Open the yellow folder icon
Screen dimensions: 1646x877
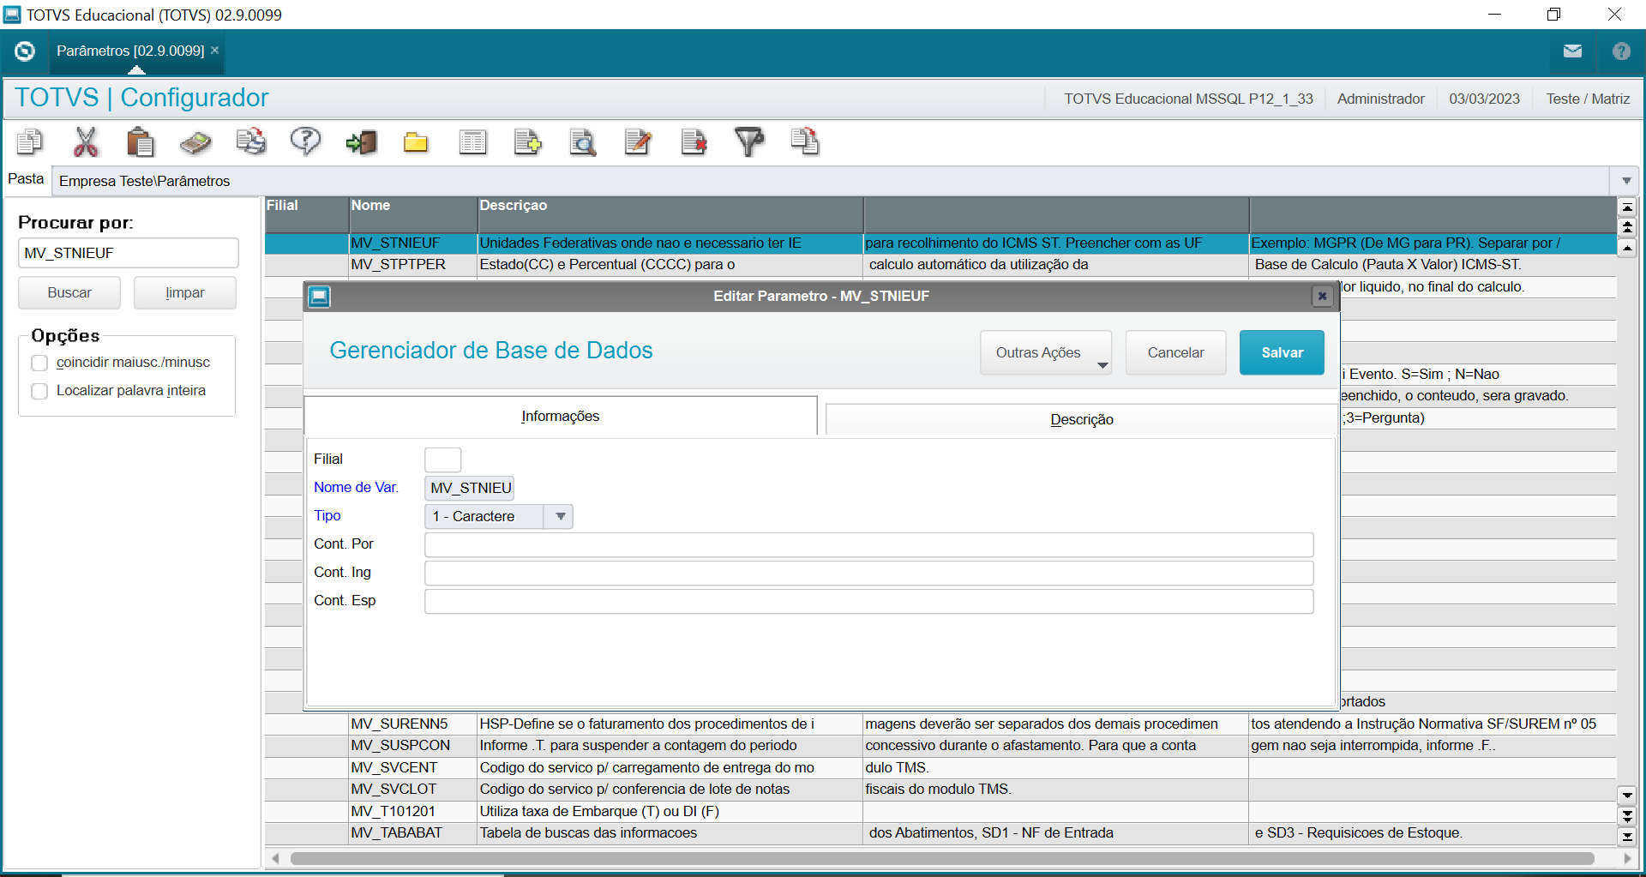(416, 142)
